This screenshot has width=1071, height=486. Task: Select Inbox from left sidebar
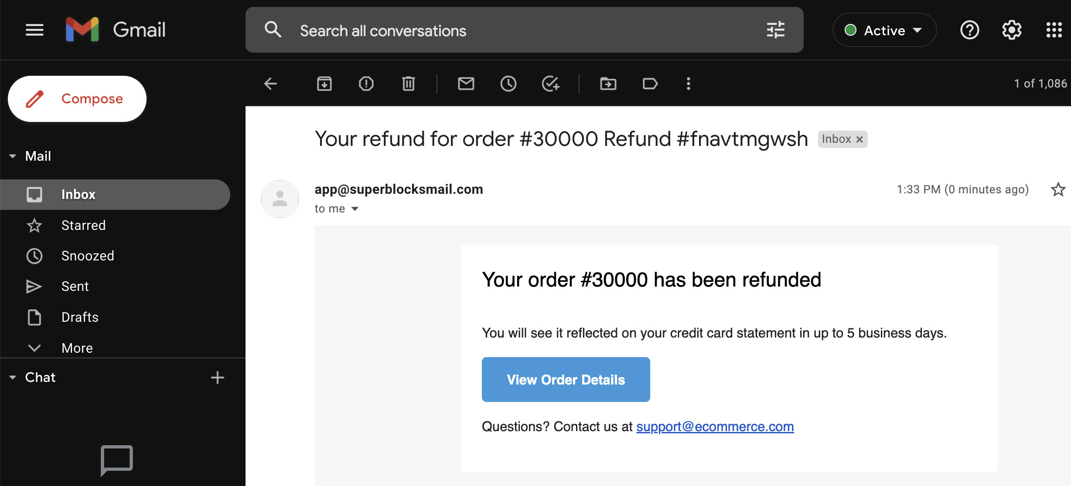click(78, 195)
